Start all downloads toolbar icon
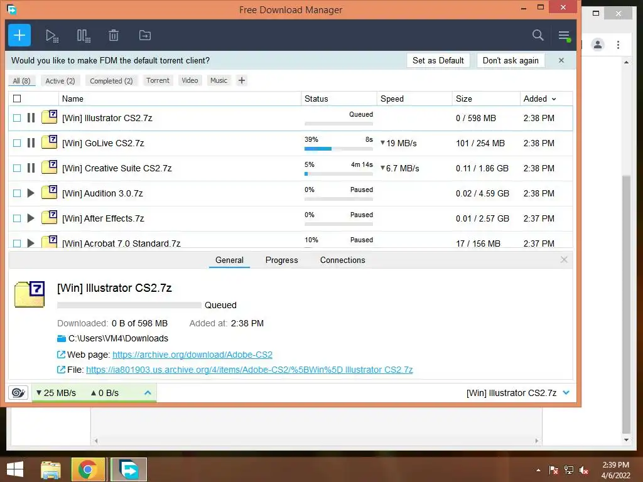The image size is (643, 482). [x=52, y=36]
